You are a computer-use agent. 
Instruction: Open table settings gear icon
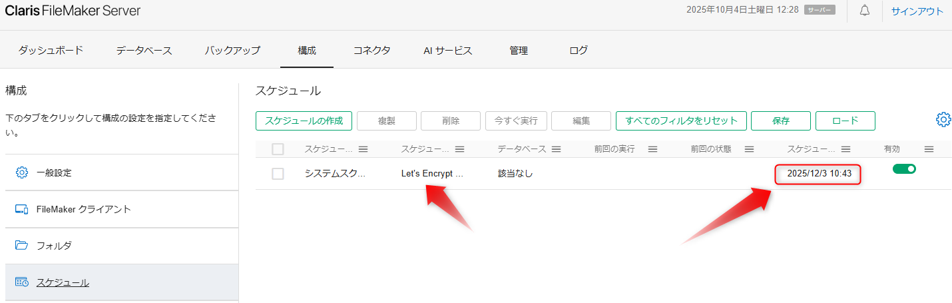(x=943, y=120)
